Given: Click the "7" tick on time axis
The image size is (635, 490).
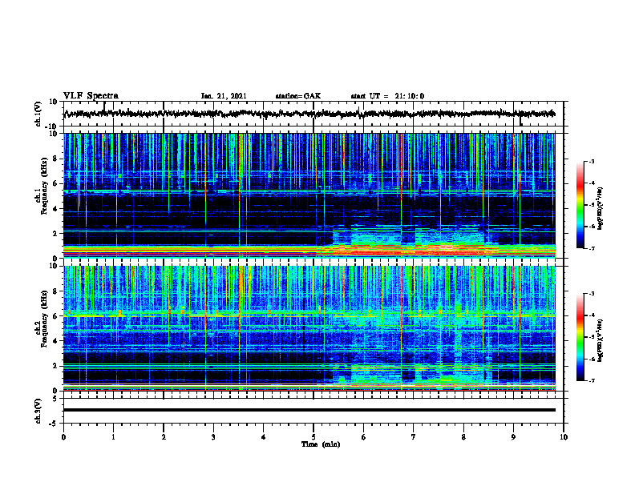Looking at the screenshot, I should point(414,437).
